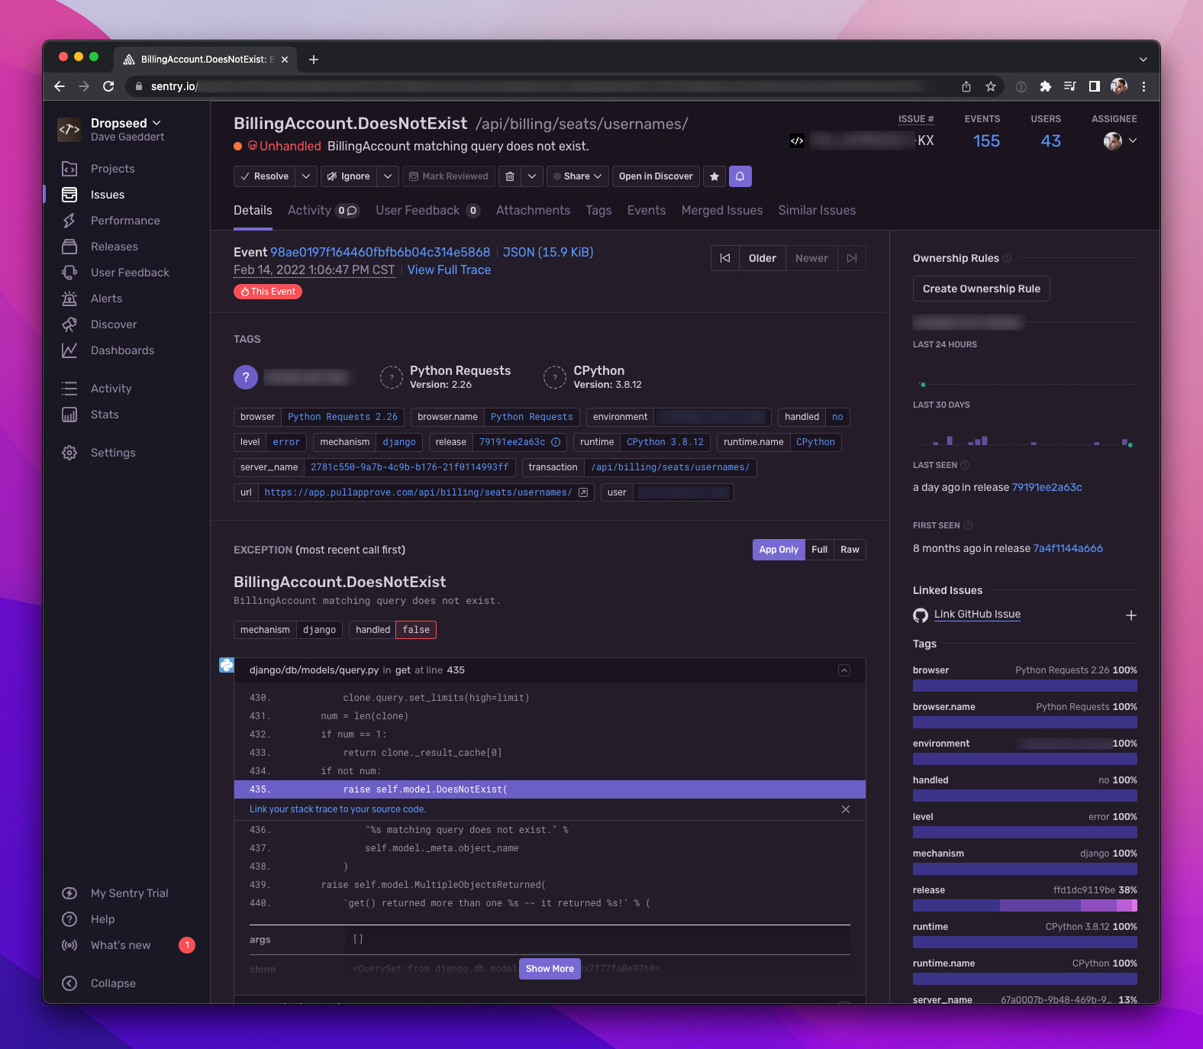Open Dashboards page
1203x1049 pixels.
pos(122,350)
